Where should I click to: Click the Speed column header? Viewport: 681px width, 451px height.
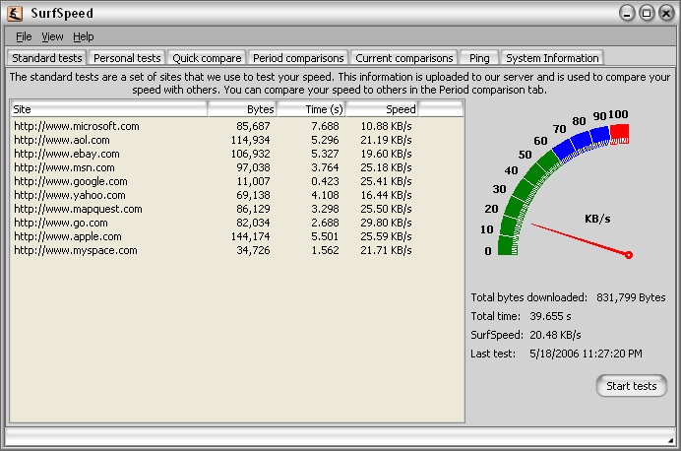click(x=382, y=109)
